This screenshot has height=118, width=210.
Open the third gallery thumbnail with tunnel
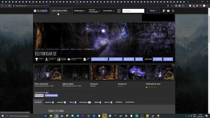tap(104, 72)
